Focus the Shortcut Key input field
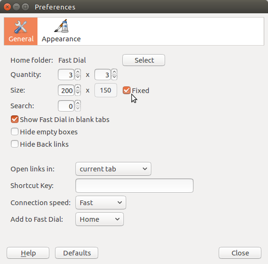Viewport: 268px width, 264px height. coord(135,186)
